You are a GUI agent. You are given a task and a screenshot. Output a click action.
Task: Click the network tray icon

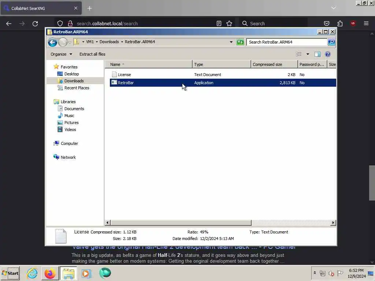tap(323, 273)
